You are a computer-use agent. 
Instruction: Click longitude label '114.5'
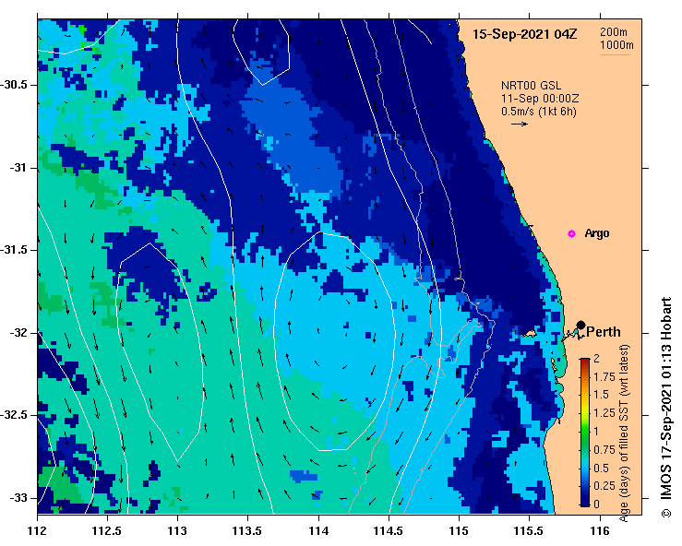point(388,531)
